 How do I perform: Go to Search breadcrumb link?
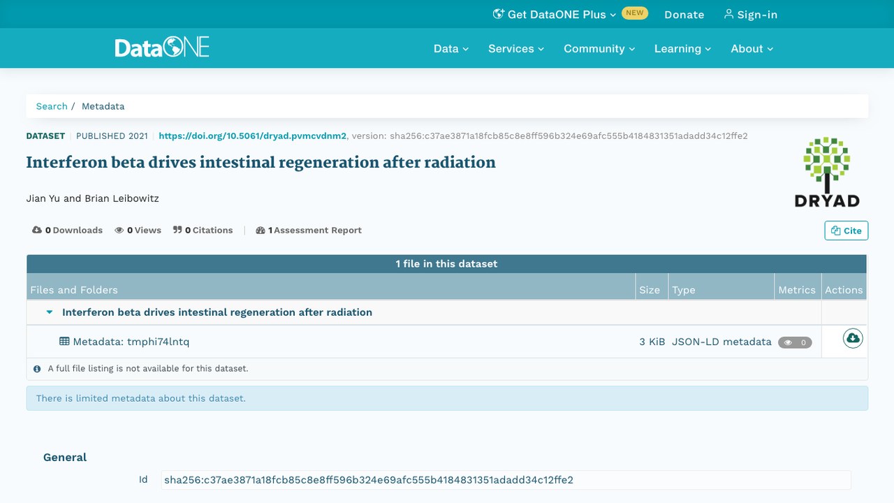(x=52, y=106)
